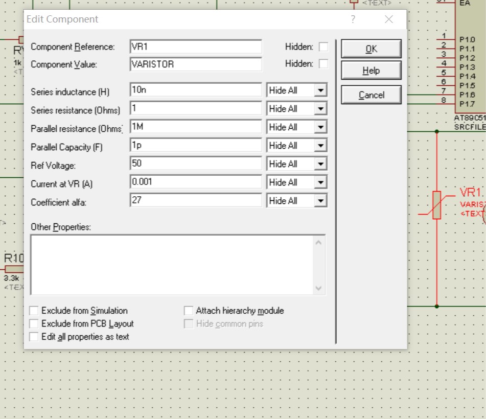The height and width of the screenshot is (419, 486).
Task: Open visibility dropdown for Series resistance
Action: (320, 109)
